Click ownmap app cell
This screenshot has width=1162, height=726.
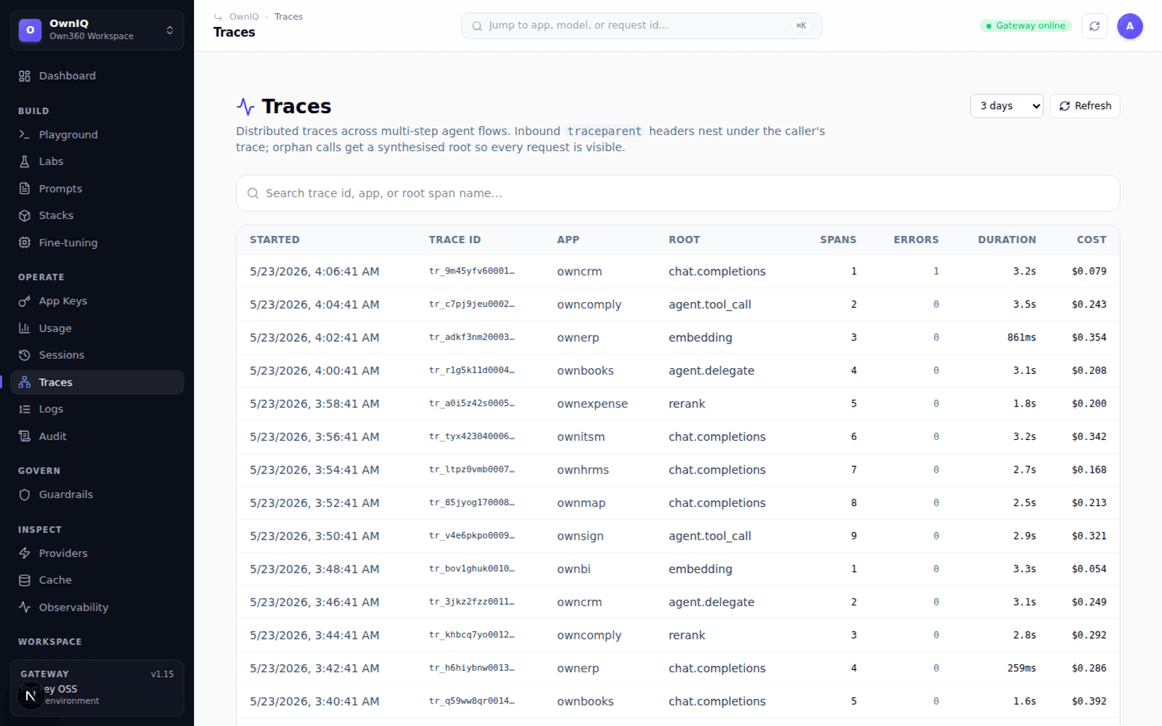pyautogui.click(x=581, y=503)
